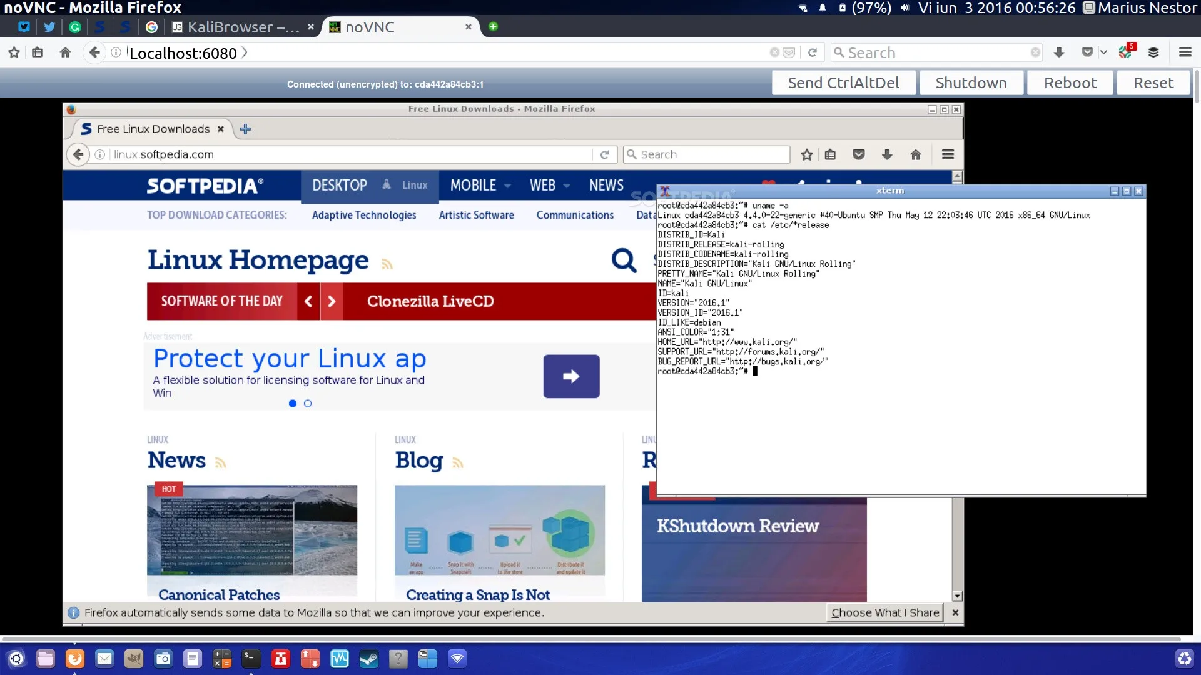Open the inner Firefox hamburger menu

pyautogui.click(x=948, y=154)
